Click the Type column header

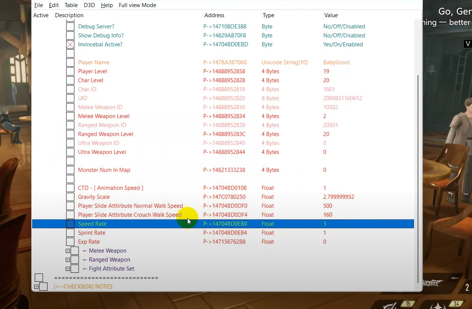[x=268, y=15]
